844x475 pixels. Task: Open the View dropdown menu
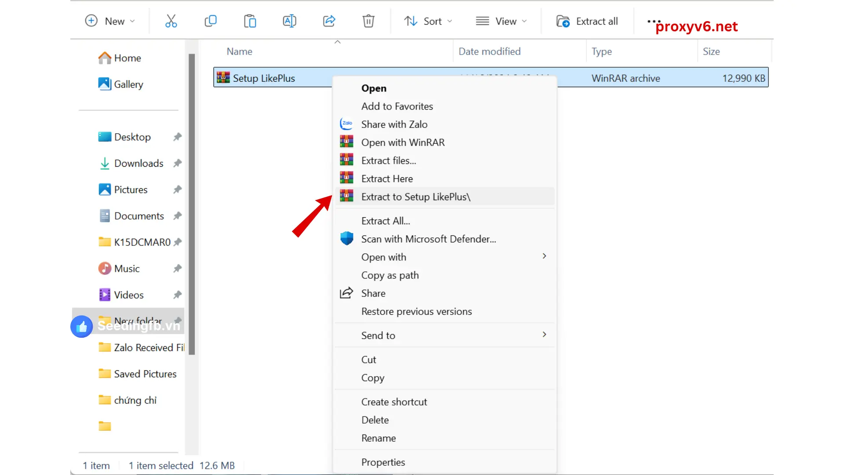click(500, 22)
